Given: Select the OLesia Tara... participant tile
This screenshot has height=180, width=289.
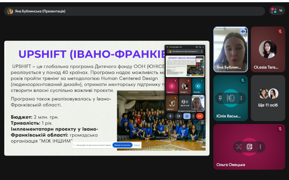Looking at the screenshot, I should 268,49.
